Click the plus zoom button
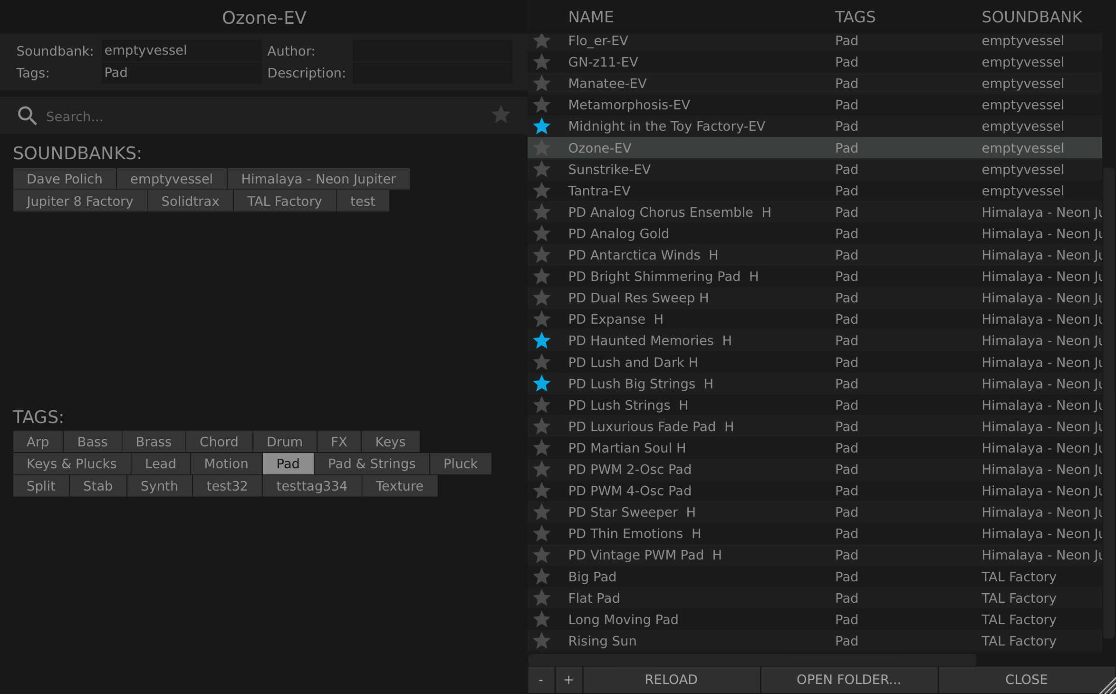Viewport: 1116px width, 694px height. (x=568, y=680)
